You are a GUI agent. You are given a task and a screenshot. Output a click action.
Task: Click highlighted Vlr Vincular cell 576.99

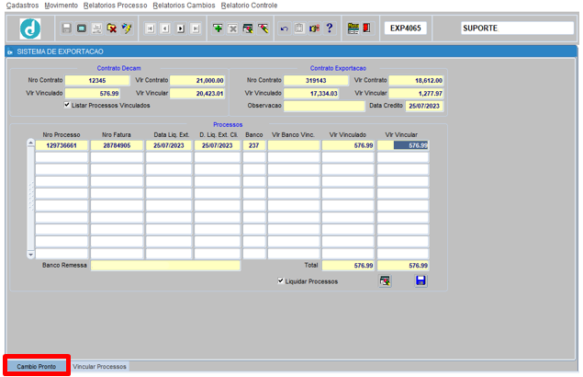click(403, 145)
